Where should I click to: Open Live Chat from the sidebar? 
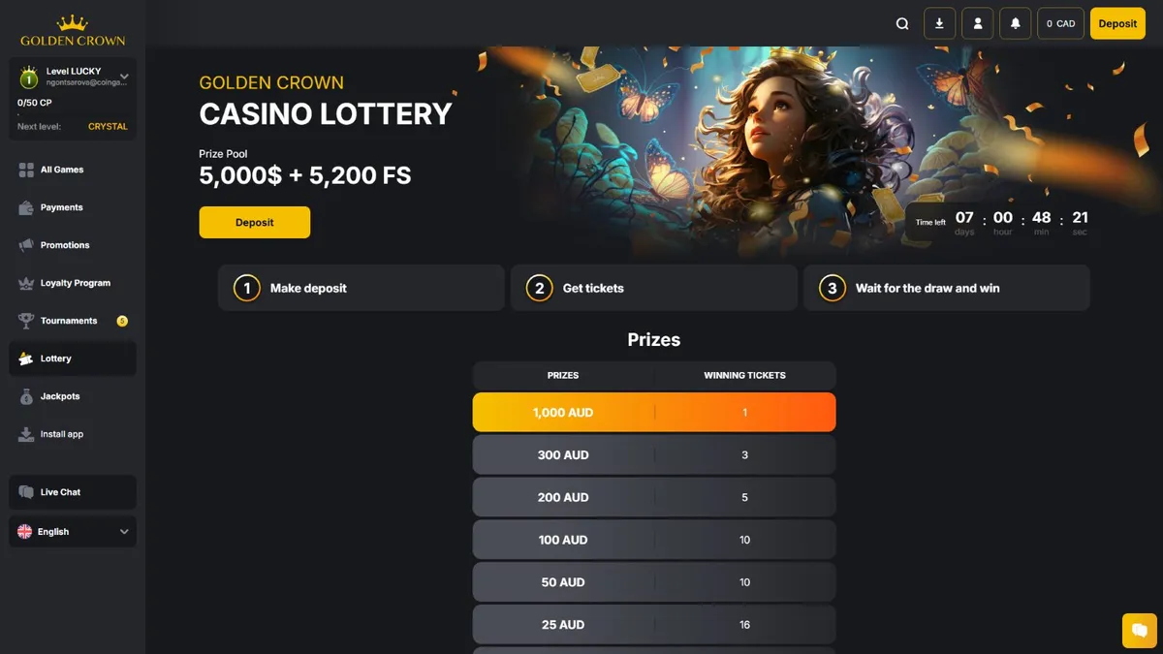pyautogui.click(x=59, y=492)
